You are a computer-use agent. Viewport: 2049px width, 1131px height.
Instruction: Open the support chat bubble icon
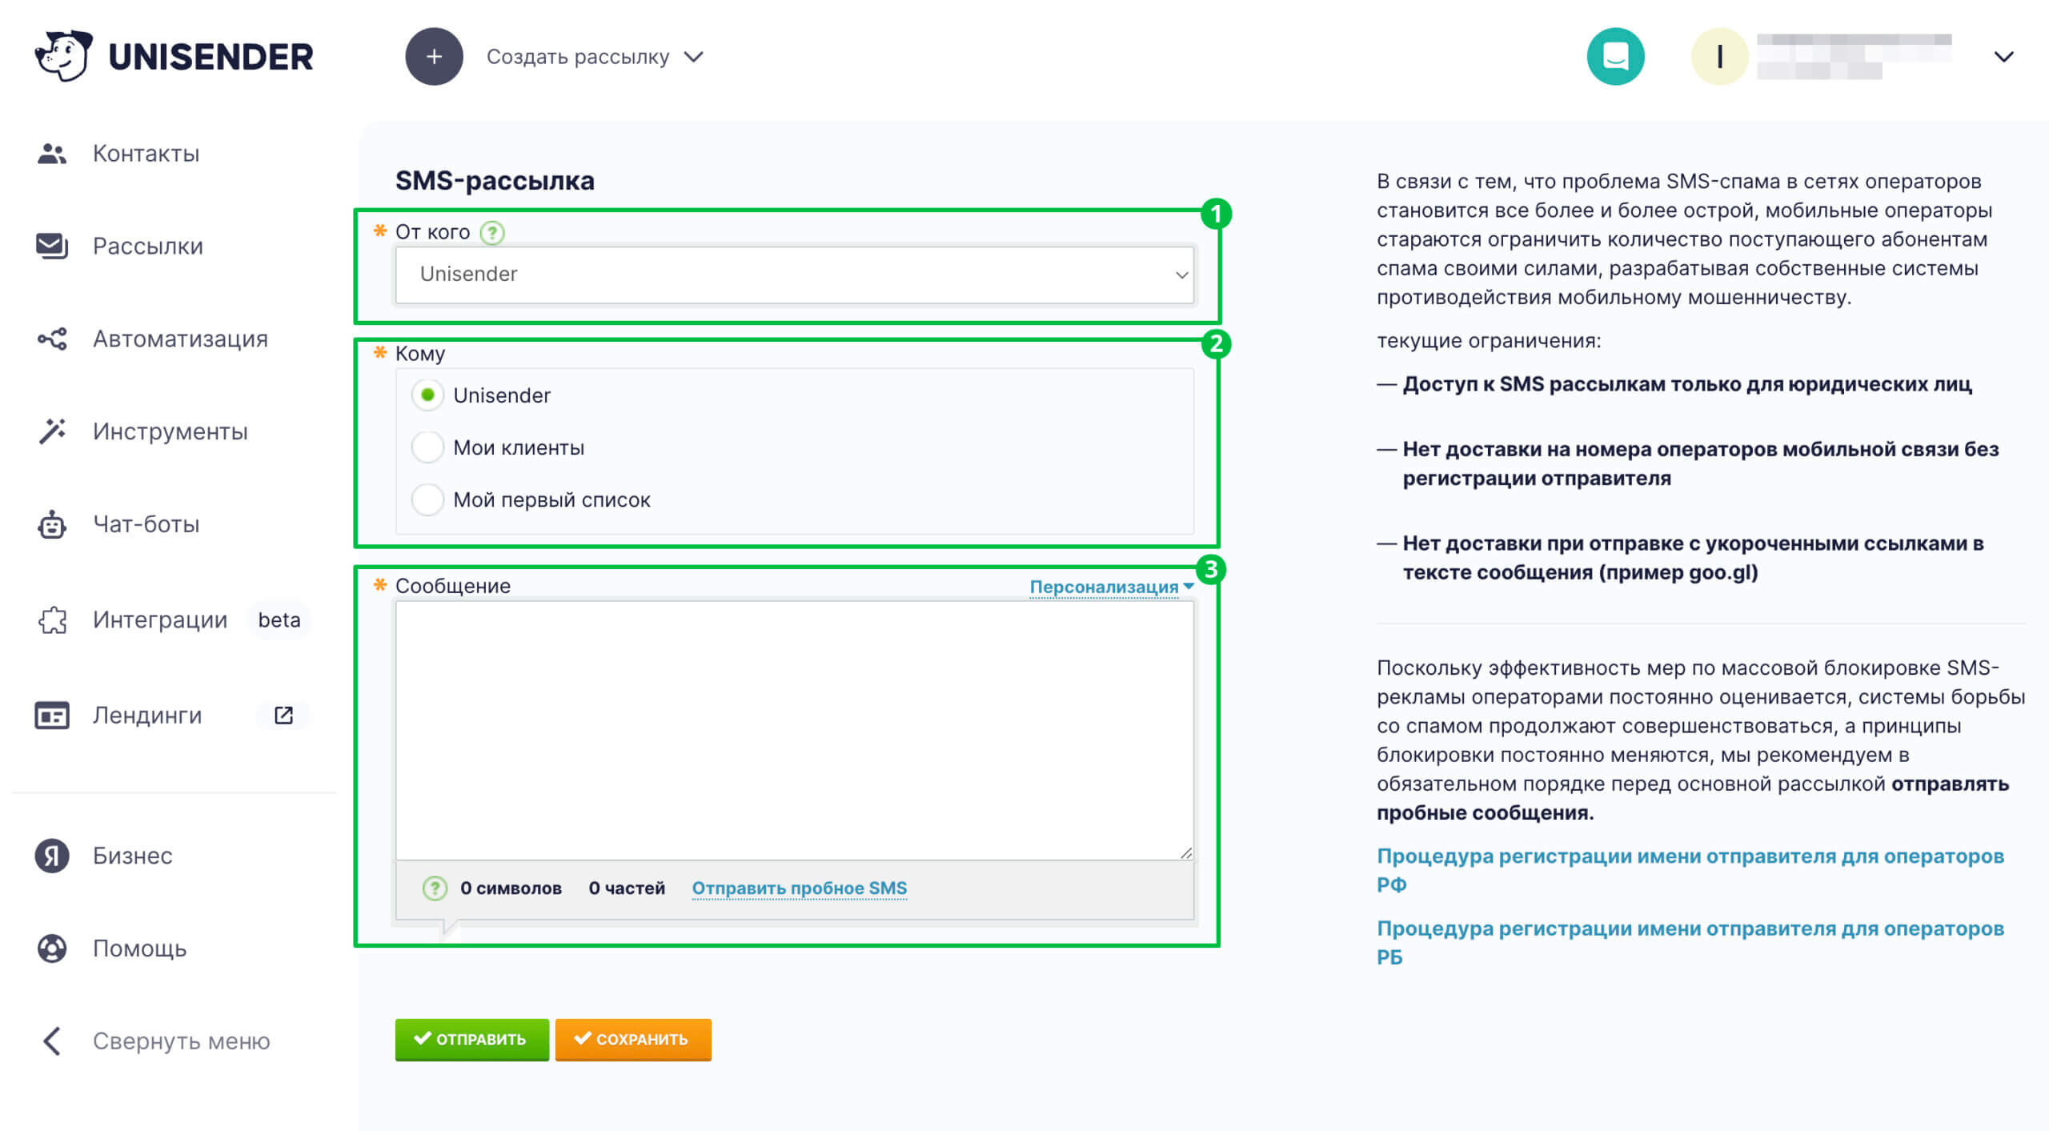(x=1616, y=55)
